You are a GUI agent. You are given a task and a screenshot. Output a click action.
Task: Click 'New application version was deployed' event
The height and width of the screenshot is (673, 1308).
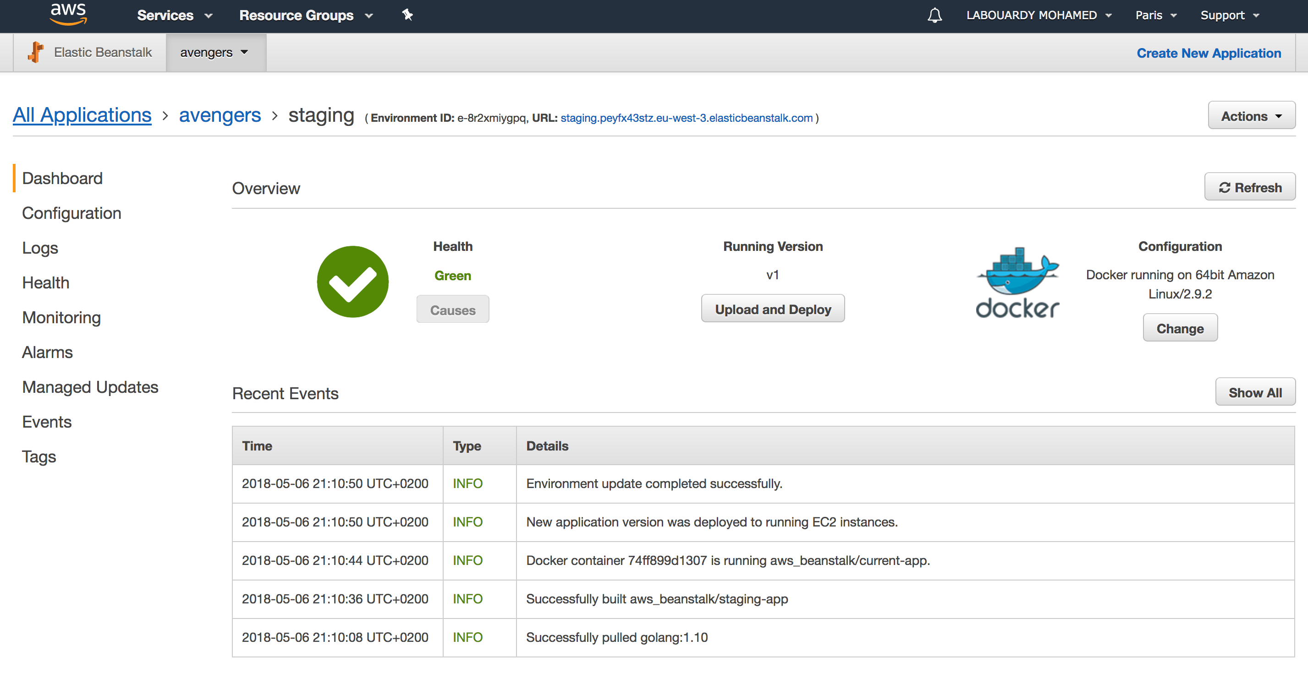pos(712,522)
